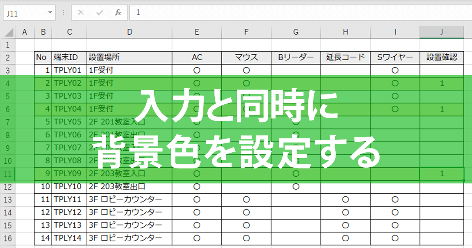Click '3F ロビーカウンター' in the TPLY11 row
The image size is (472, 248).
tap(129, 199)
